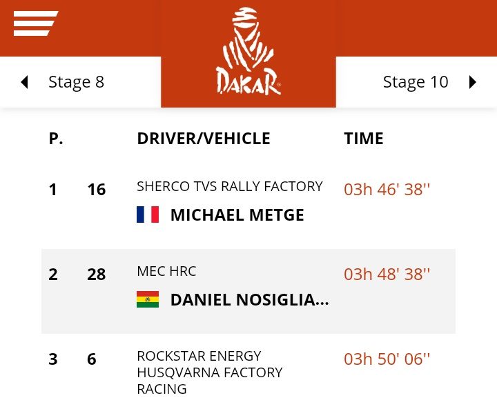
Task: Open Daniel Nosiglia rider profile
Action: pos(249,300)
